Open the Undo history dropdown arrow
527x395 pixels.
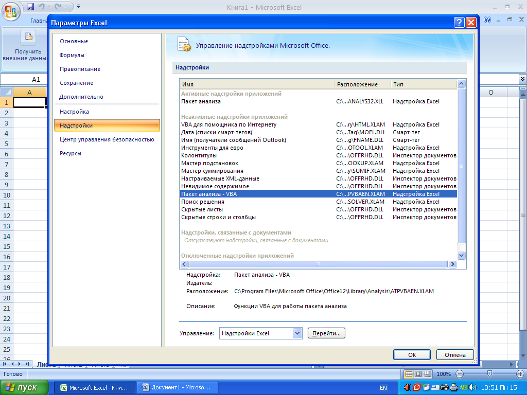49,6
